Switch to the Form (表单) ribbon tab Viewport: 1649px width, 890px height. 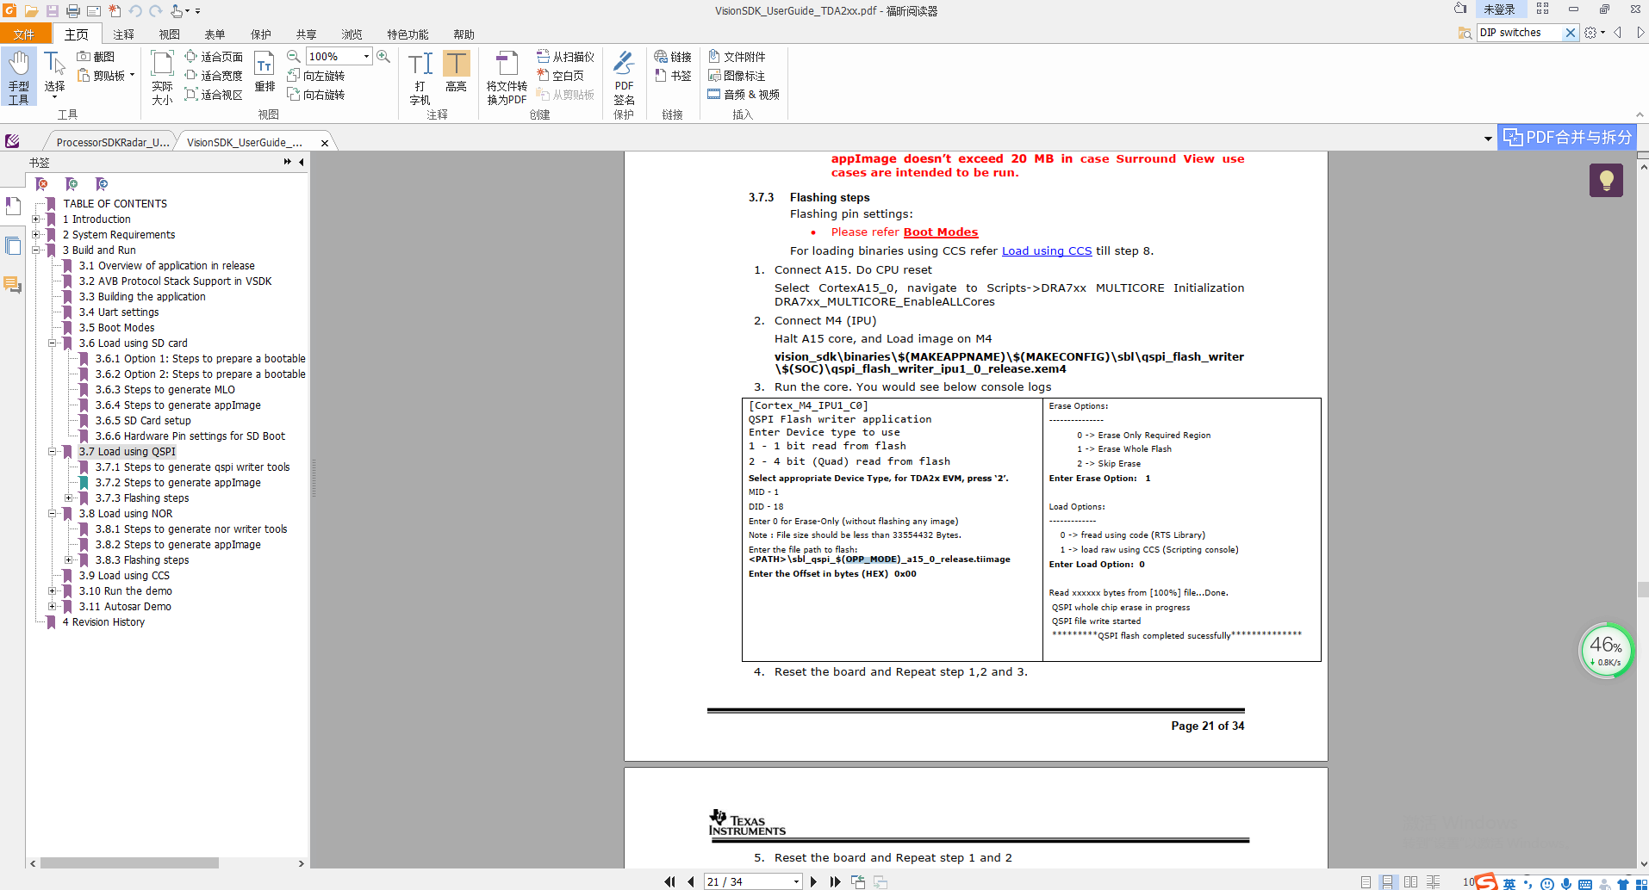(x=215, y=34)
